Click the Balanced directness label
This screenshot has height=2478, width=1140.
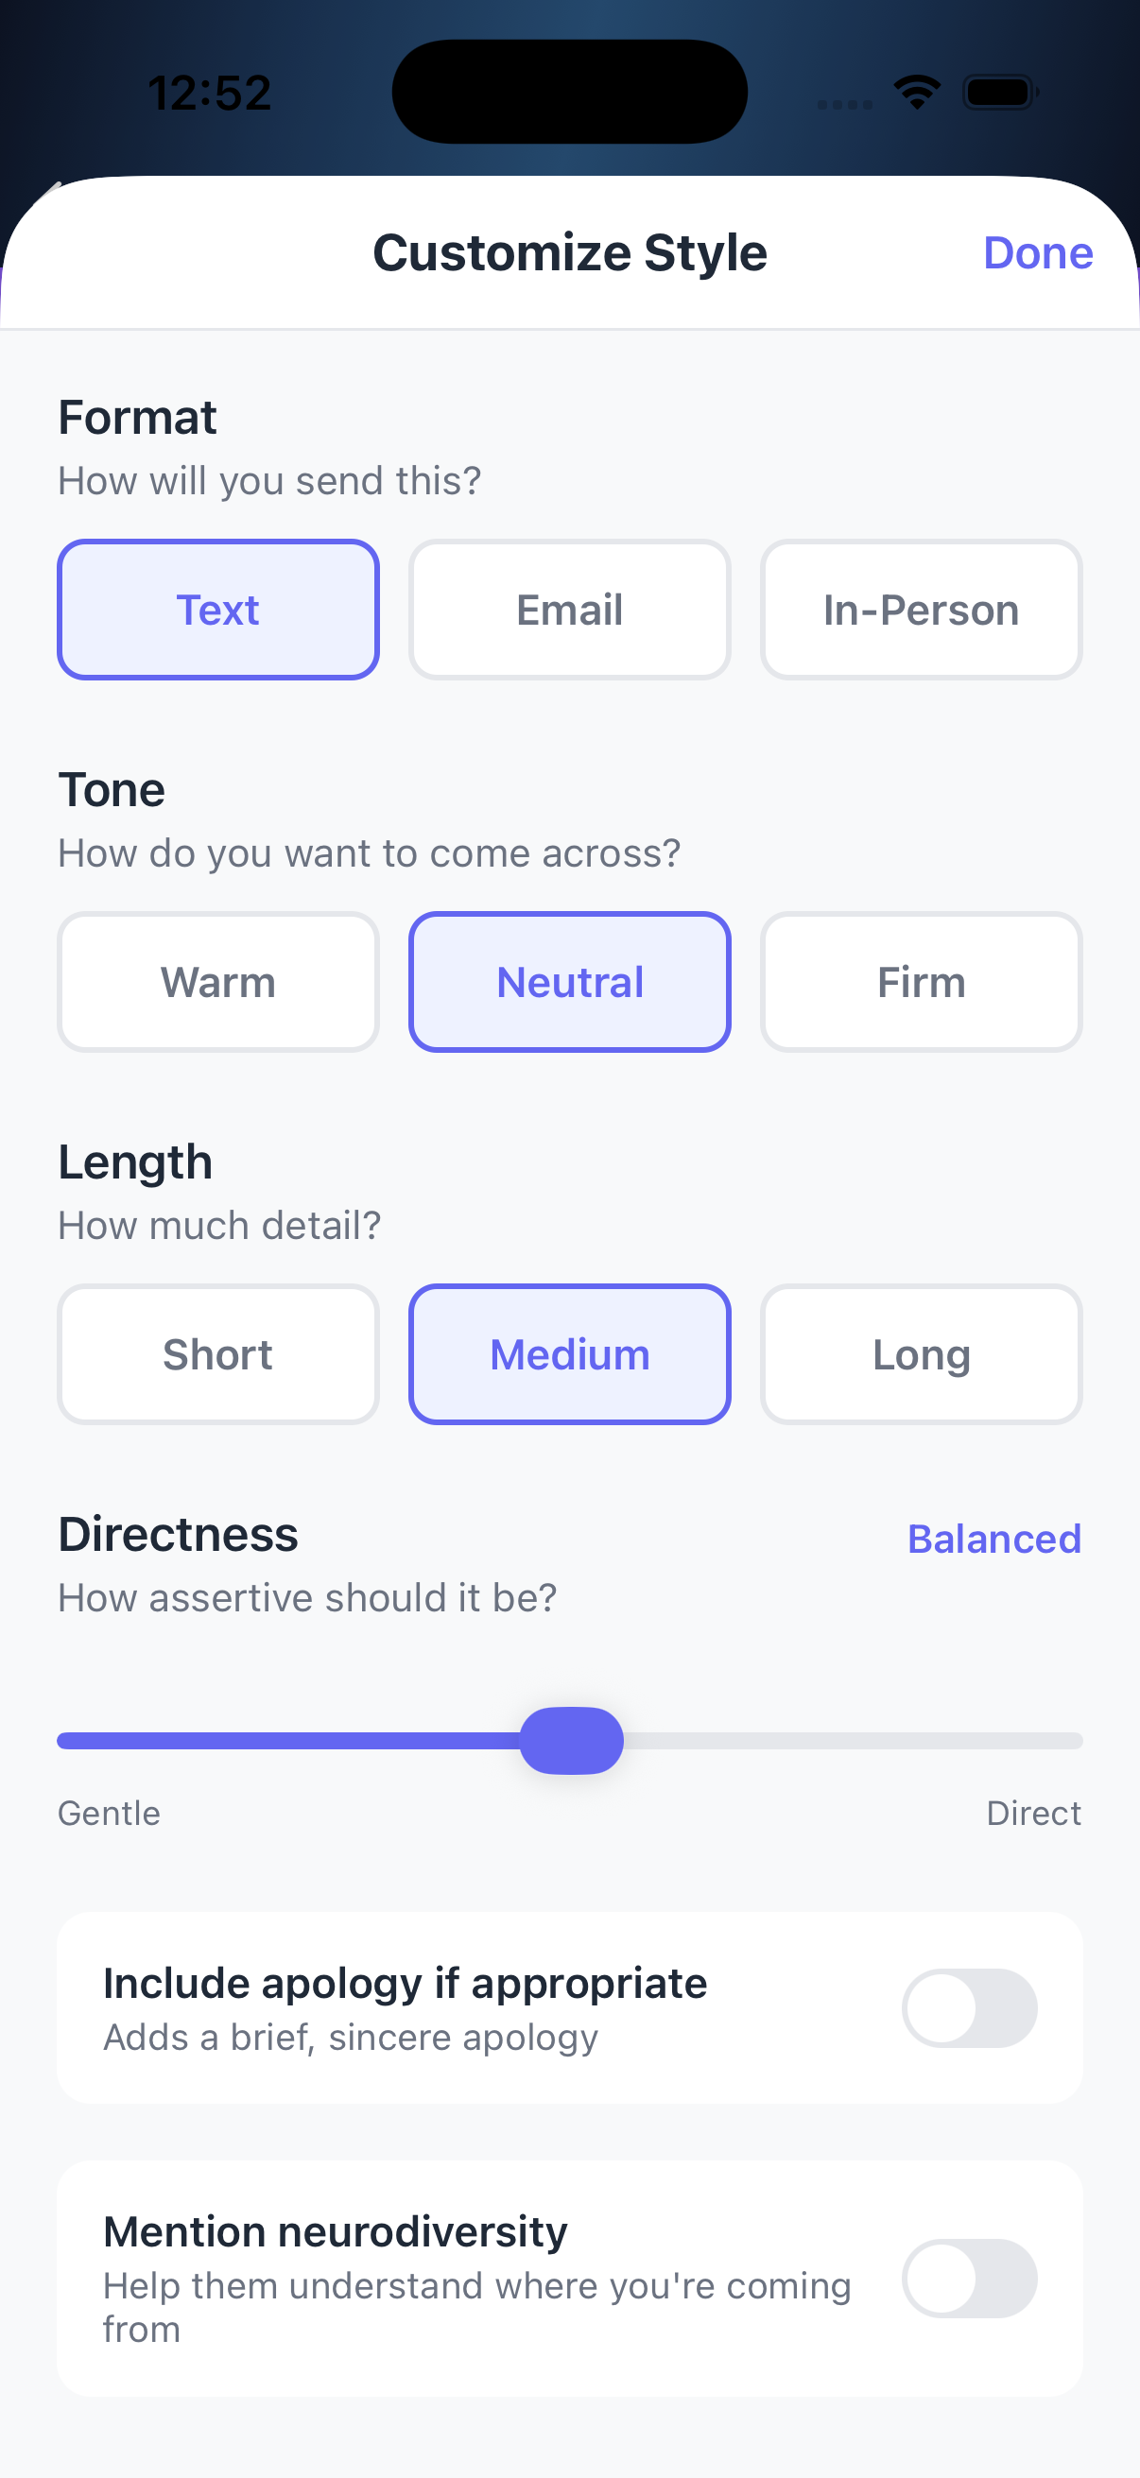click(x=993, y=1539)
